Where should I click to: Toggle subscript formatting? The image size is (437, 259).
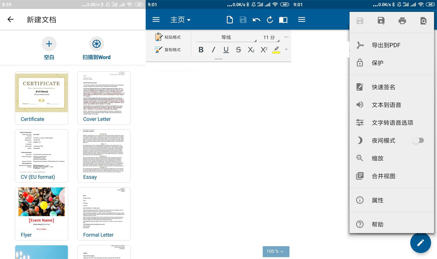pos(251,50)
